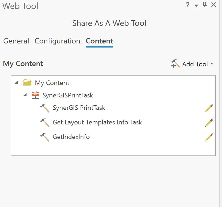The height and width of the screenshot is (207, 222).
Task: Edit the Get Layout Templates Info Task
Action: pos(209,123)
